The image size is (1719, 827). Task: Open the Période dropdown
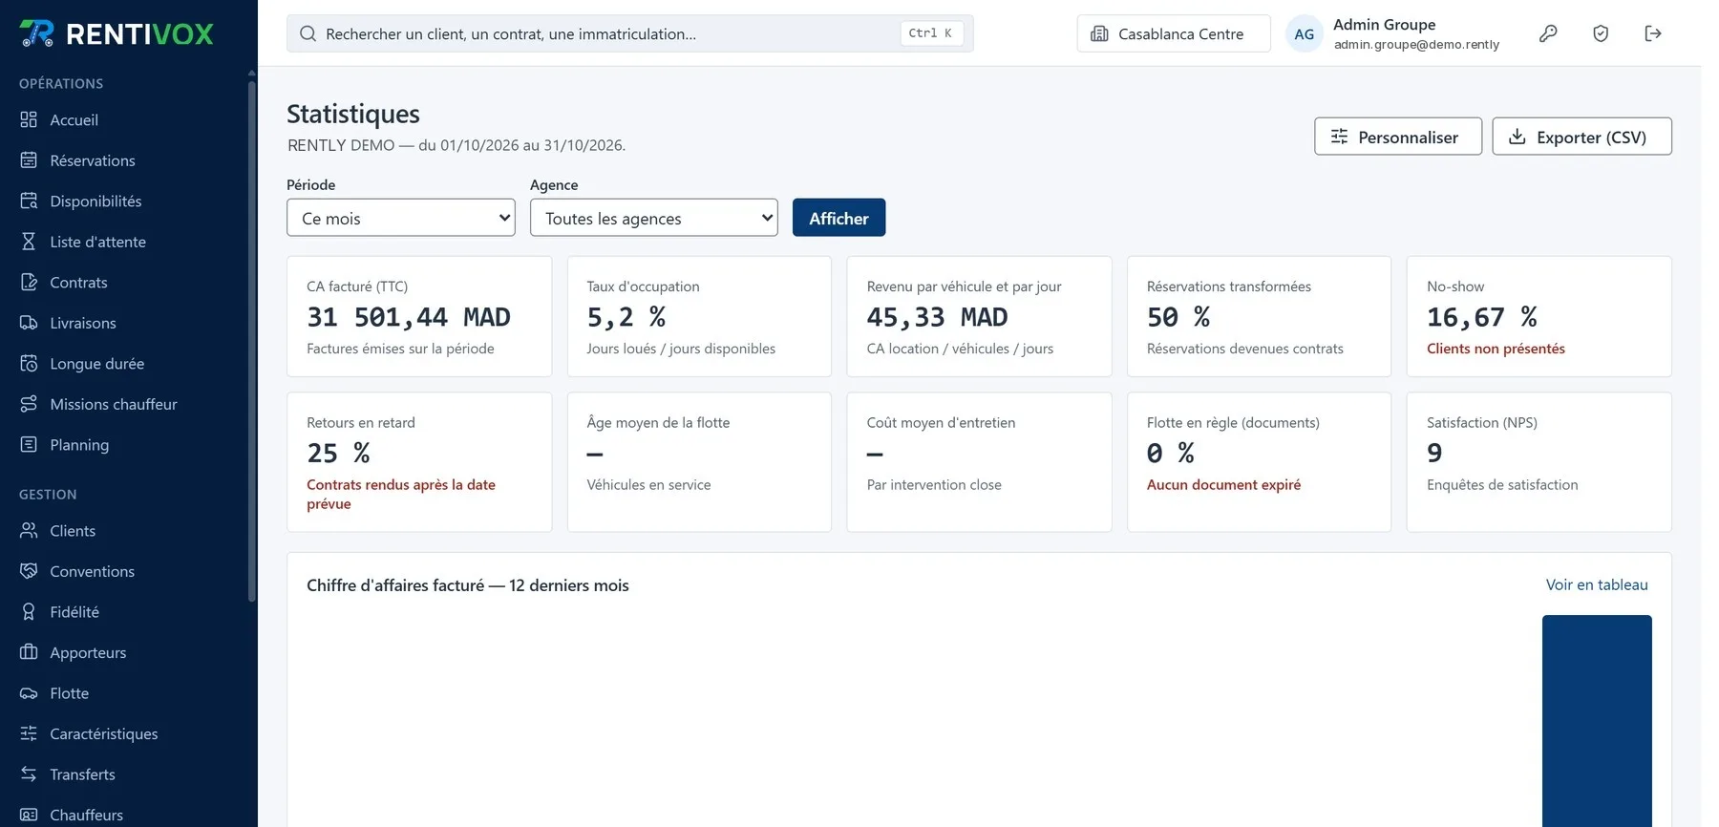pyautogui.click(x=401, y=218)
